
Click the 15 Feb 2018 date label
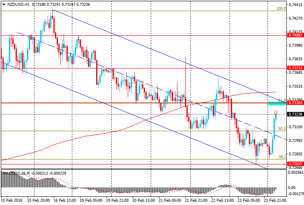(12, 200)
